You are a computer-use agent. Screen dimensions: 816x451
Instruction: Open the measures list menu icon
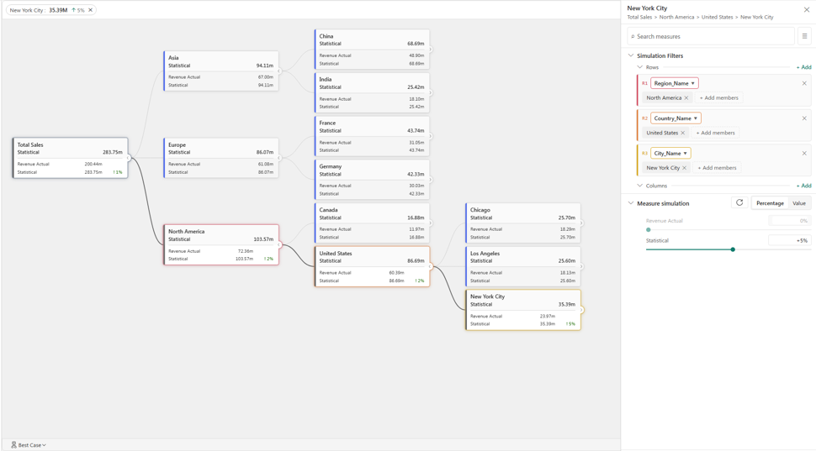804,36
